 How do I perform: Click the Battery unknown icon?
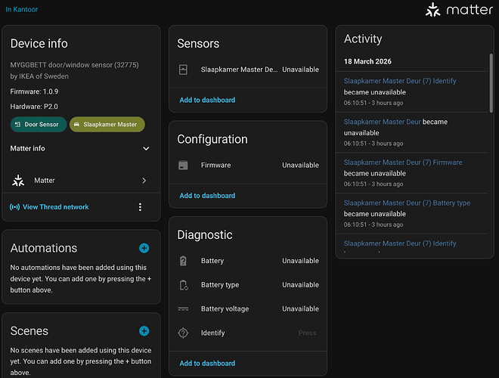[183, 261]
